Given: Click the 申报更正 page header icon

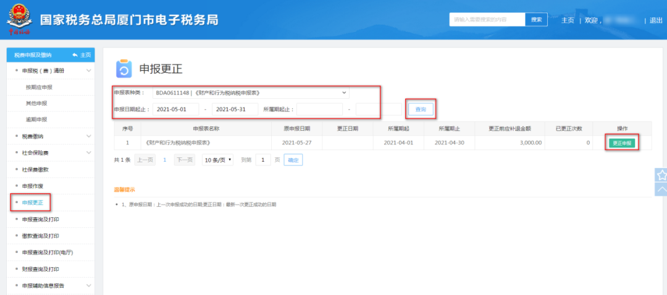Looking at the screenshot, I should point(124,69).
